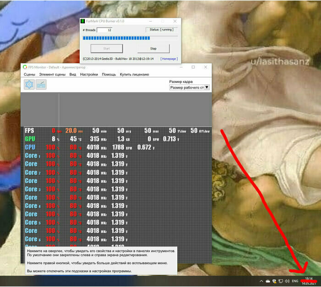Open the Вид menu
Screen dimensions: 321x287
[x=72, y=75]
